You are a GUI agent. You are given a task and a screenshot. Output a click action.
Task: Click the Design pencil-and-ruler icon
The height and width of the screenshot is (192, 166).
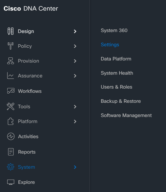click(10, 31)
